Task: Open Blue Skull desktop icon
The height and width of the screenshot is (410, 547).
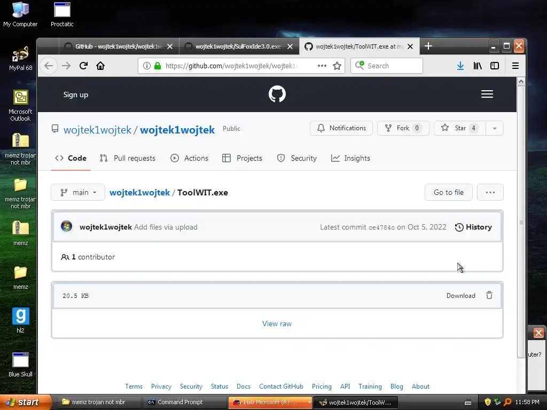Action: 21,364
